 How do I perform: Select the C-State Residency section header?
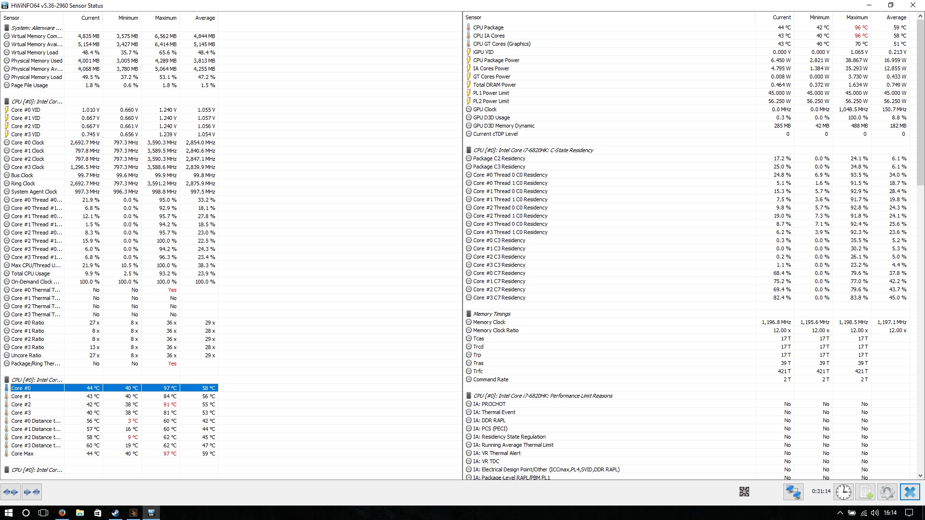pos(533,150)
